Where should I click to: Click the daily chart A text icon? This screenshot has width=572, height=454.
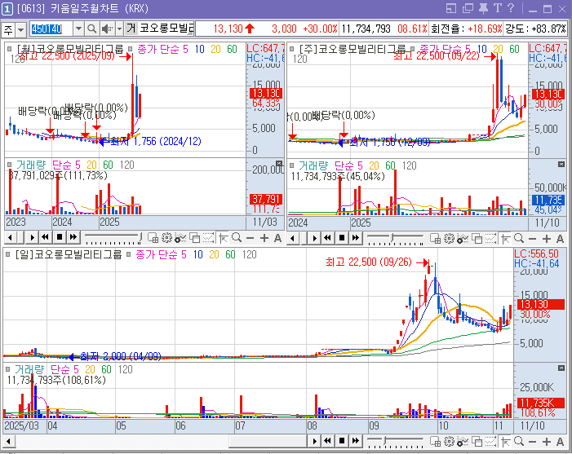pos(560,442)
